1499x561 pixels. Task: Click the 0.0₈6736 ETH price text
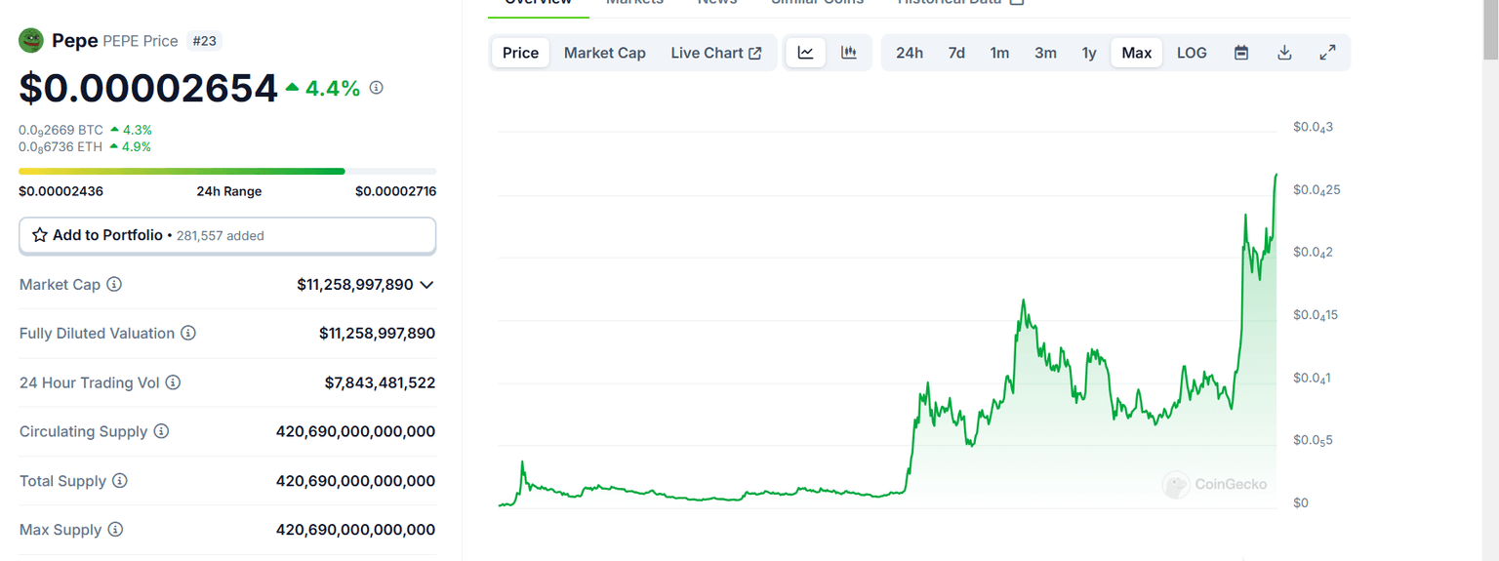click(61, 147)
